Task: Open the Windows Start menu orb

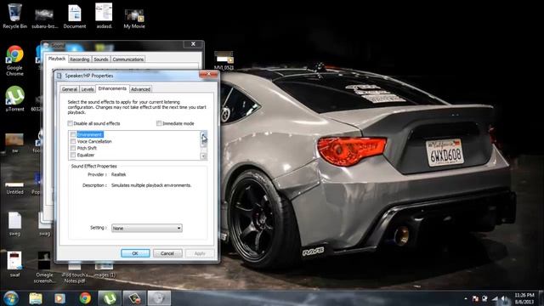Action: [11, 298]
